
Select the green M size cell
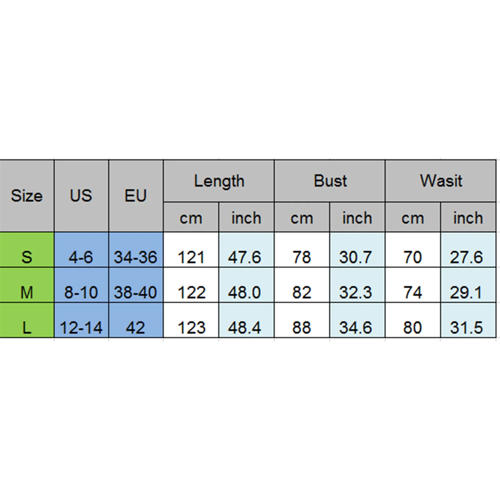(x=27, y=285)
